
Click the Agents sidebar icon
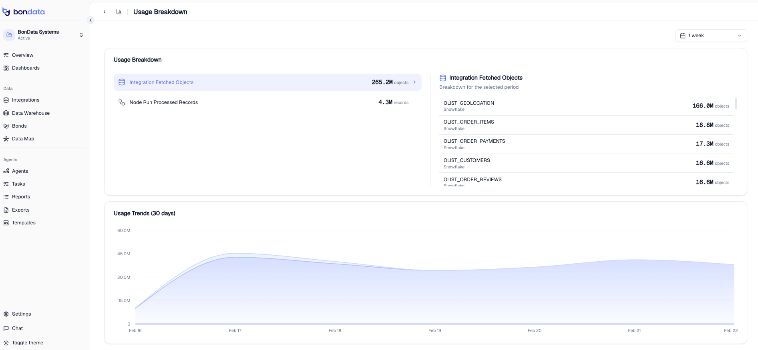(x=6, y=171)
